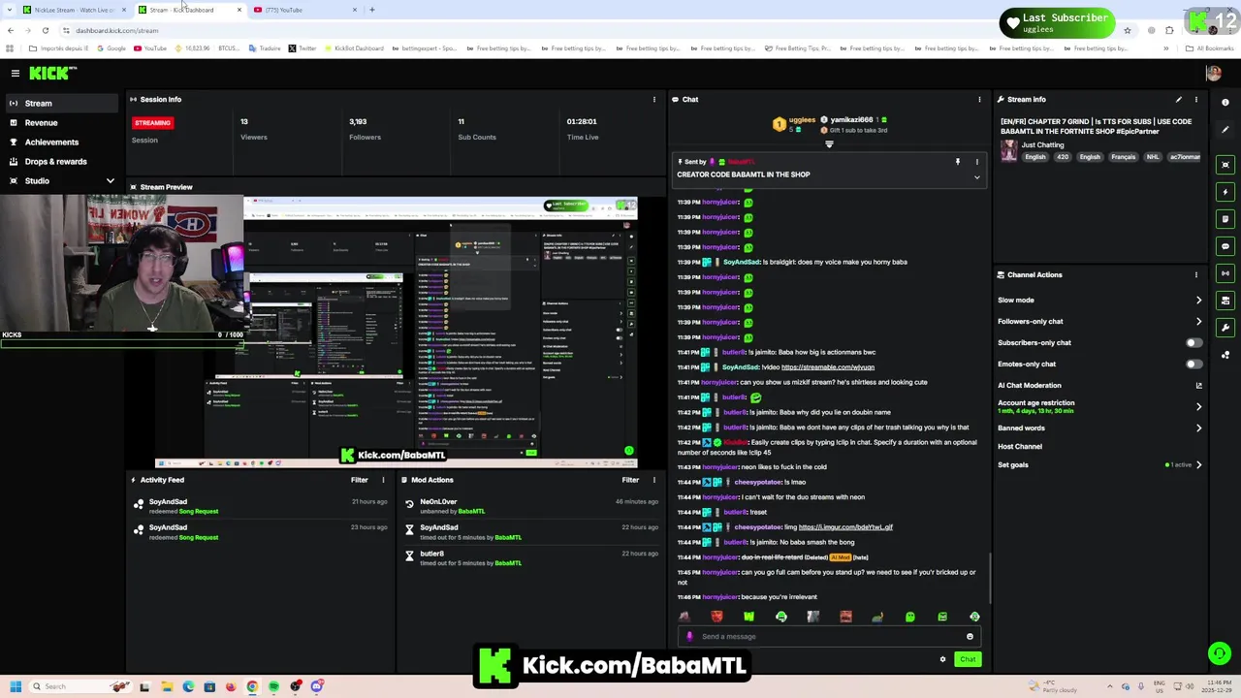Open Activity Feed Filter dropdown
This screenshot has height=698, width=1241.
click(x=359, y=480)
